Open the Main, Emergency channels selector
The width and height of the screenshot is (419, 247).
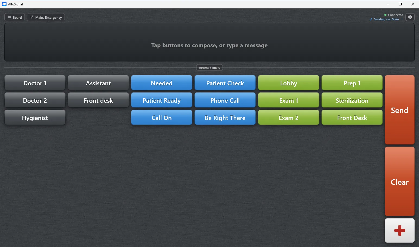point(46,17)
